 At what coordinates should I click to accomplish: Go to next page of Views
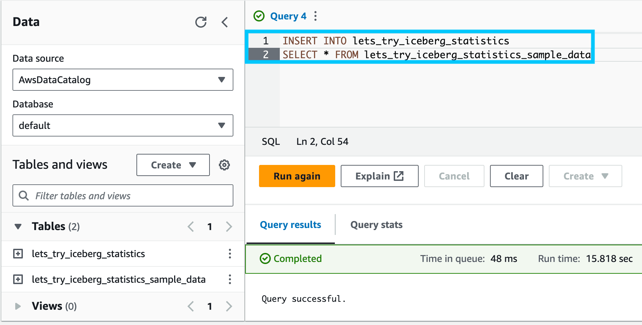(x=229, y=306)
